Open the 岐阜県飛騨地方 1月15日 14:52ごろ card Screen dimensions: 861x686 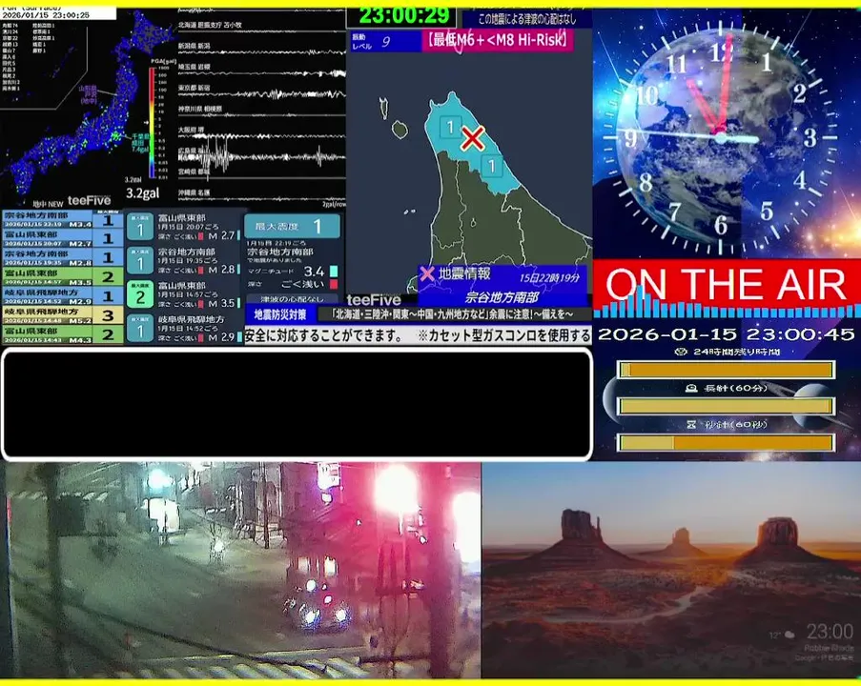[x=184, y=328]
